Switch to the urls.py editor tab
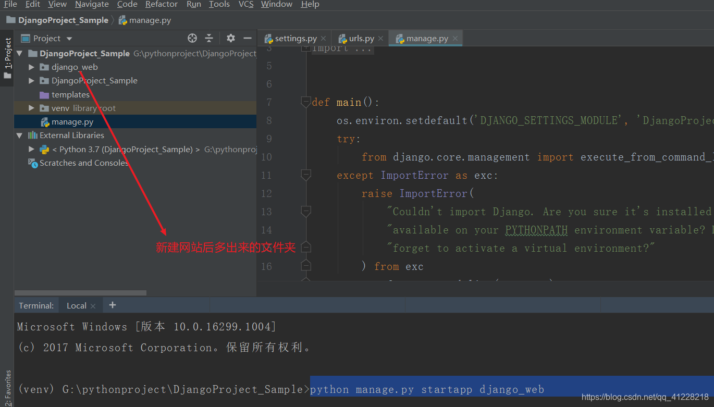 pyautogui.click(x=361, y=39)
